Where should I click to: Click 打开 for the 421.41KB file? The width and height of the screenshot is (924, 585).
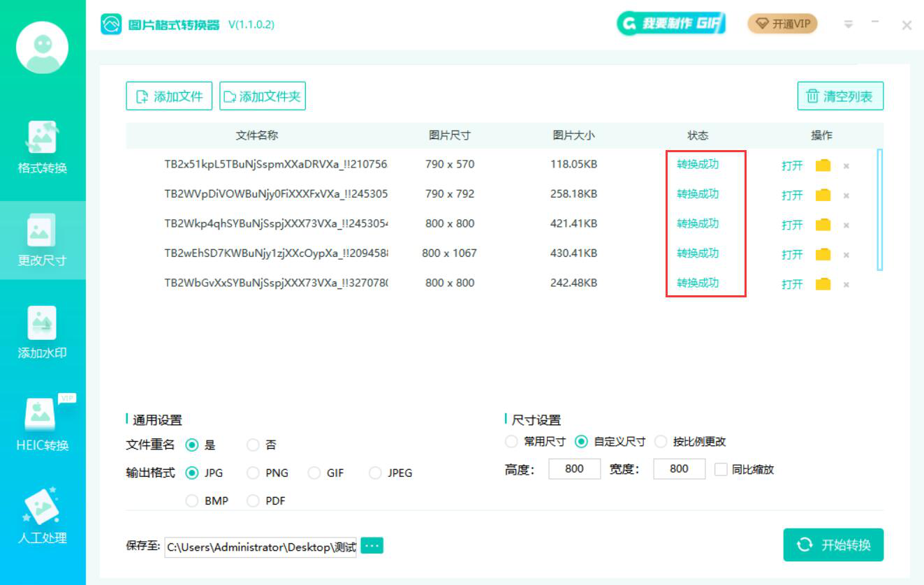pyautogui.click(x=792, y=225)
